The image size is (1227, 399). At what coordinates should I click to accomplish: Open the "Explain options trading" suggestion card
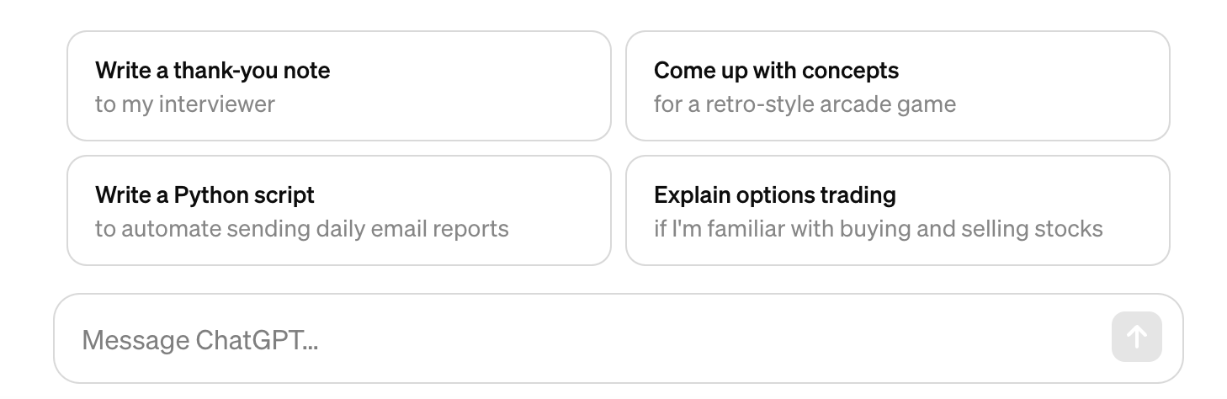coord(897,210)
